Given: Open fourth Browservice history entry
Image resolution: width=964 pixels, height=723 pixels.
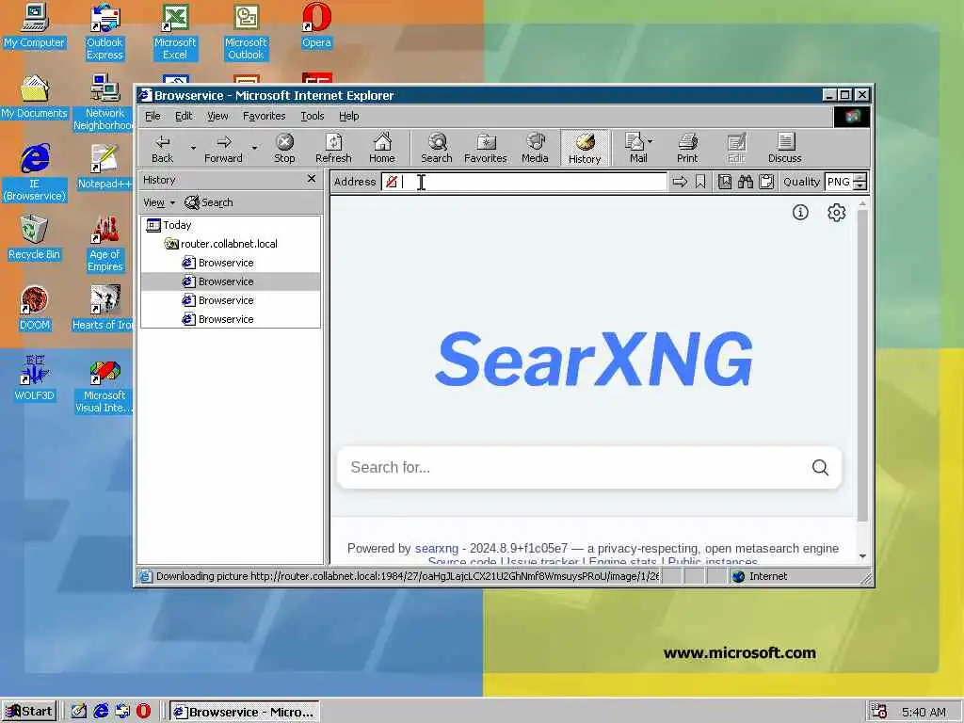Looking at the screenshot, I should click(218, 320).
